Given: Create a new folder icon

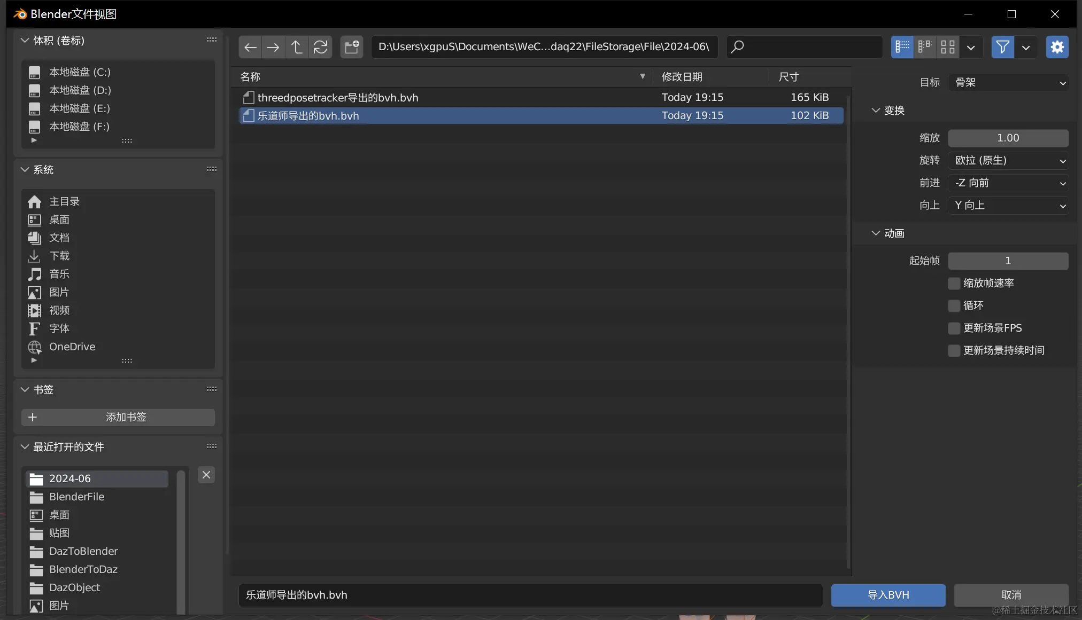Looking at the screenshot, I should click(352, 47).
